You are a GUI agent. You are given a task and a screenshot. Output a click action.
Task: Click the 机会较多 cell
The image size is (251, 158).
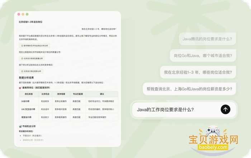pyautogui.click(x=45, y=101)
